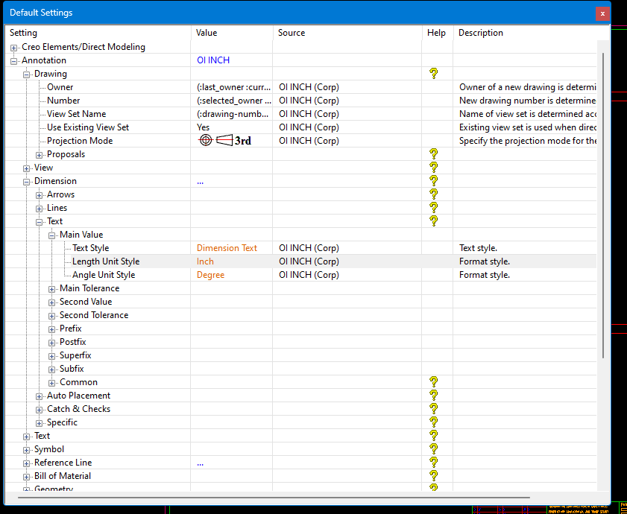
Task: Click the help icon for Bill of Material
Action: (434, 475)
